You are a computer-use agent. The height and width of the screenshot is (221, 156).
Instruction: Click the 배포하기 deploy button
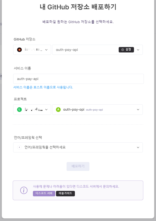coord(78,166)
